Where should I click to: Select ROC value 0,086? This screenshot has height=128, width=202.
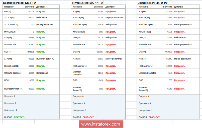tap(32, 80)
